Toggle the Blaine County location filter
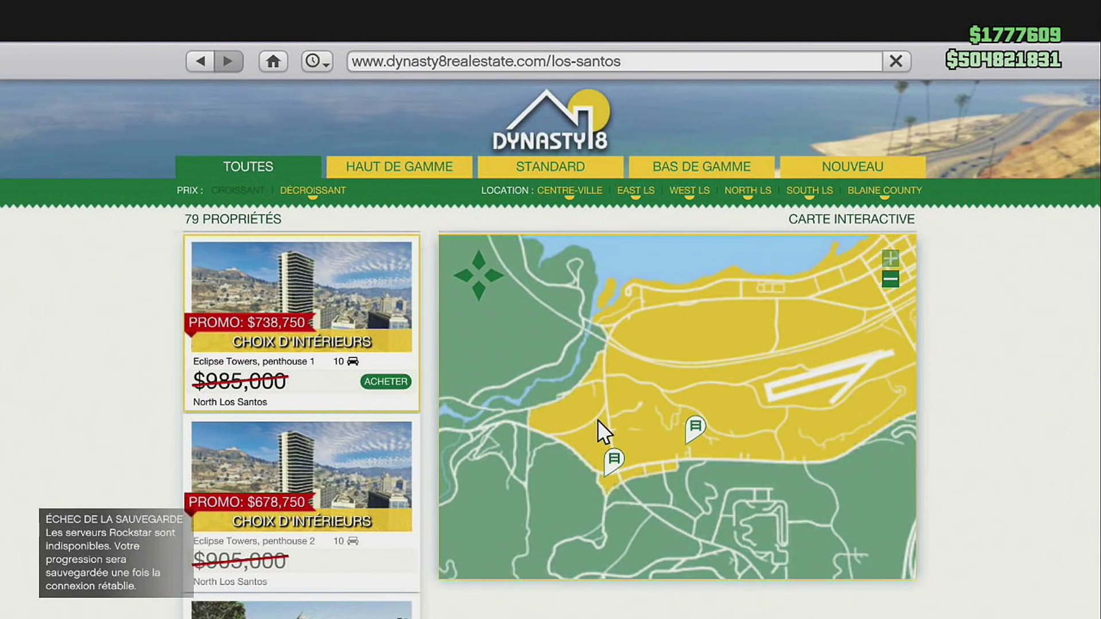The height and width of the screenshot is (619, 1101). [x=884, y=190]
